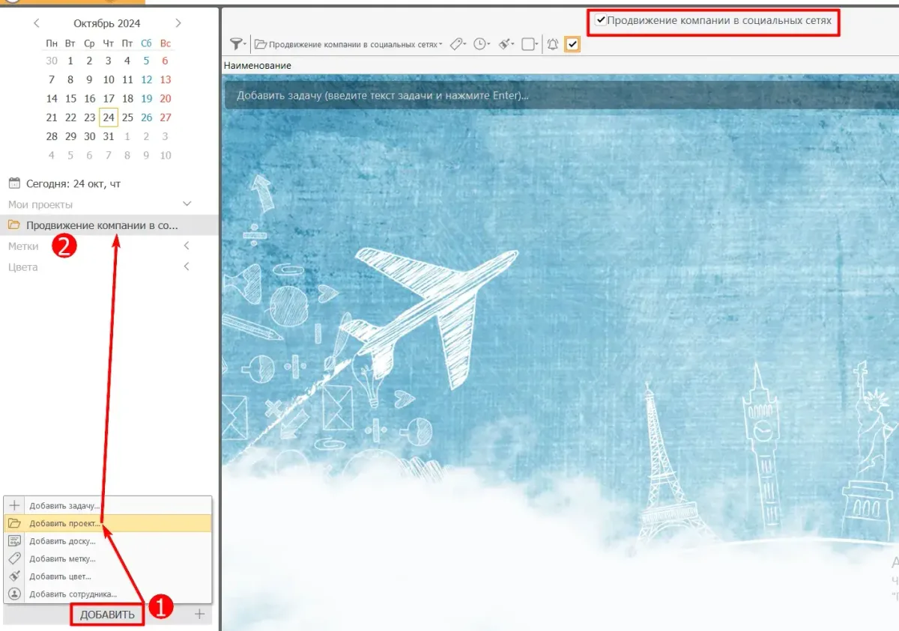Choose Добавить проект from the popup menu
This screenshot has height=631, width=899.
tap(64, 523)
